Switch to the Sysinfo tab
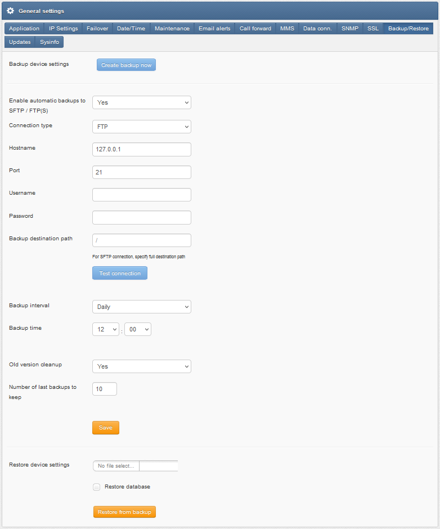The width and height of the screenshot is (440, 529). point(50,42)
